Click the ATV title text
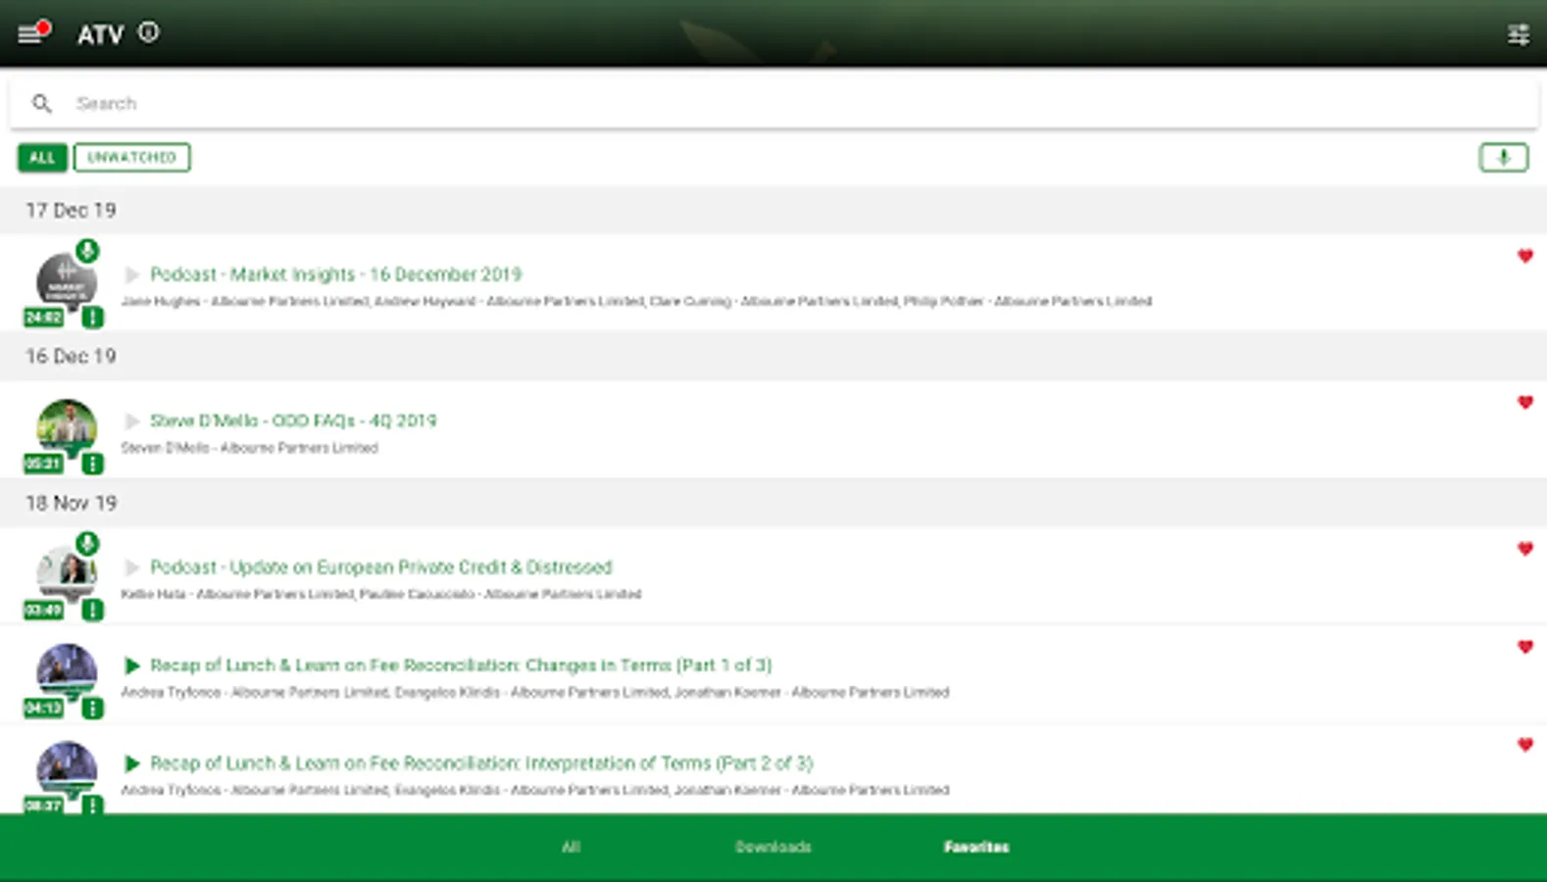Image resolution: width=1547 pixels, height=882 pixels. [x=101, y=34]
